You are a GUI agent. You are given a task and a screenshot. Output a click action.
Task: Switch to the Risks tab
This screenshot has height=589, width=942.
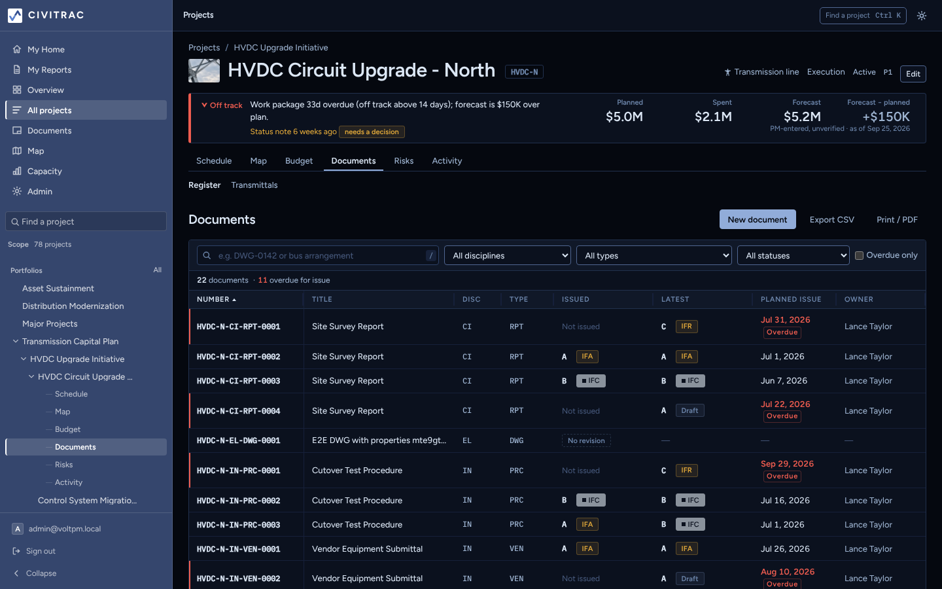tap(404, 160)
